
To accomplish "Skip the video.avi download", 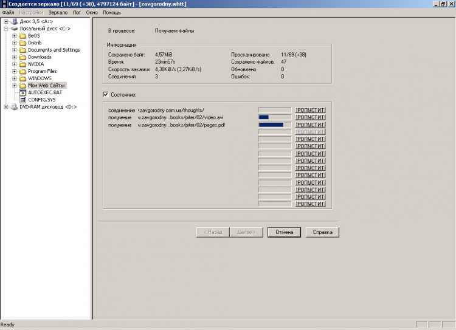I will pos(310,117).
